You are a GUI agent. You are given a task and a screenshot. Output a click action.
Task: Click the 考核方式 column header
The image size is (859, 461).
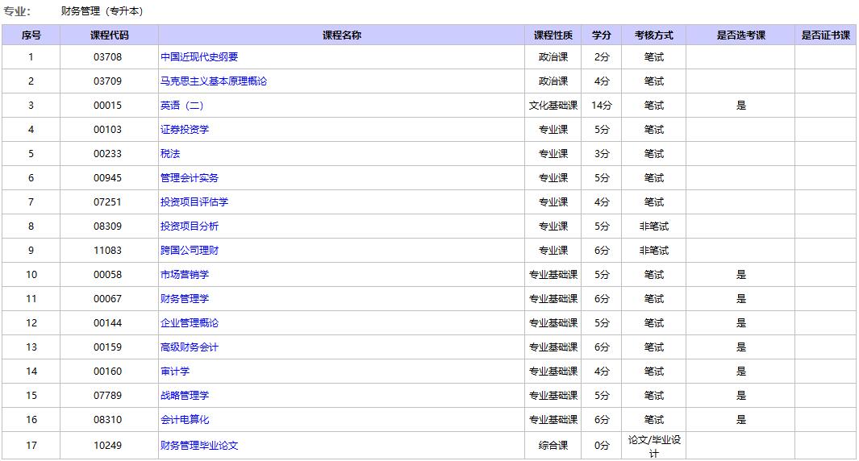(x=653, y=35)
